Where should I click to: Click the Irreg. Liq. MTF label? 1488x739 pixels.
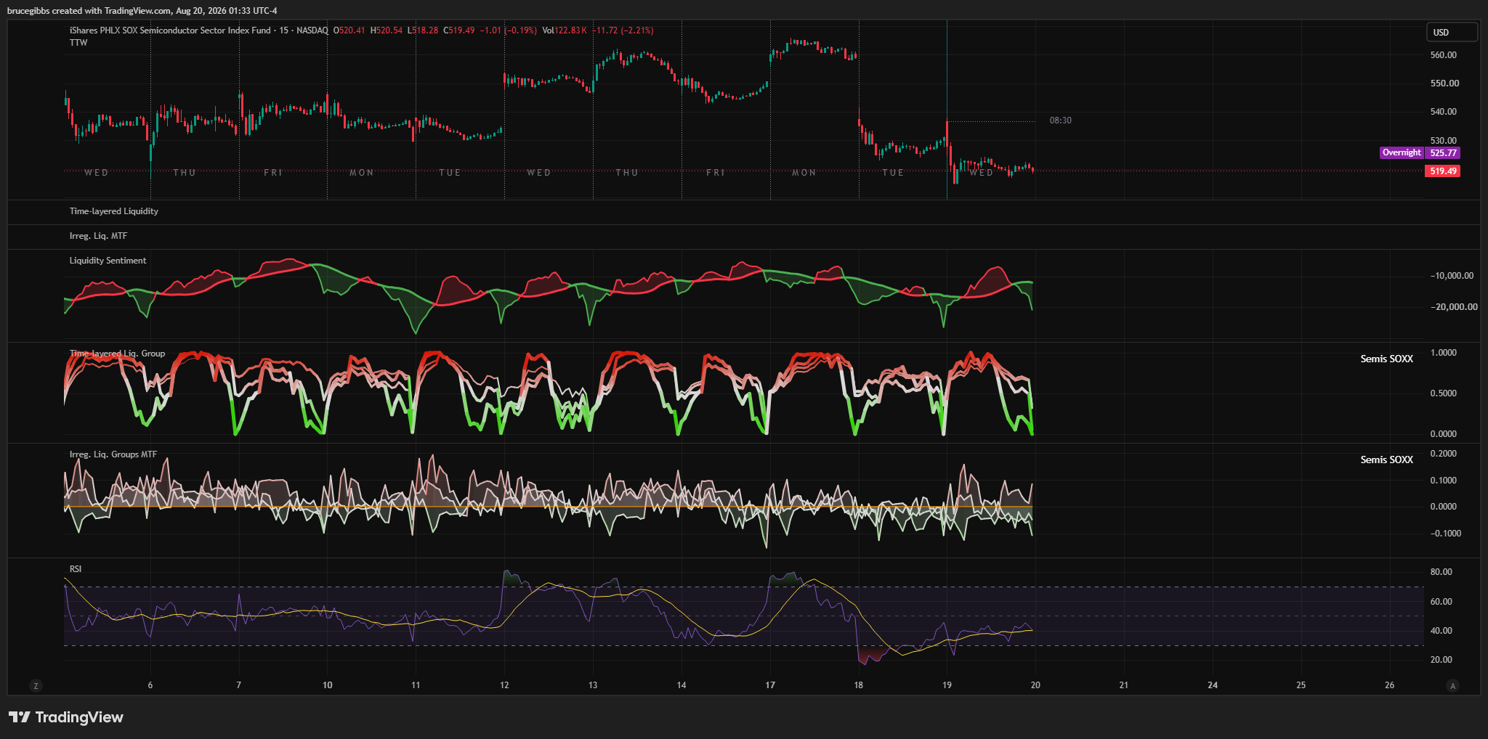98,236
